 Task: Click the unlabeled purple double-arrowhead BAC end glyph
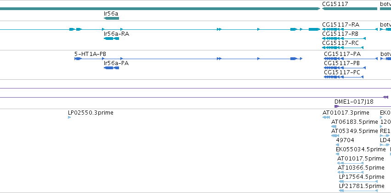(385, 97)
